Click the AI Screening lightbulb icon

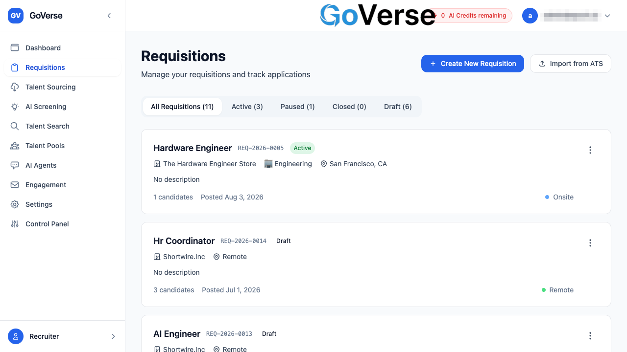[15, 107]
